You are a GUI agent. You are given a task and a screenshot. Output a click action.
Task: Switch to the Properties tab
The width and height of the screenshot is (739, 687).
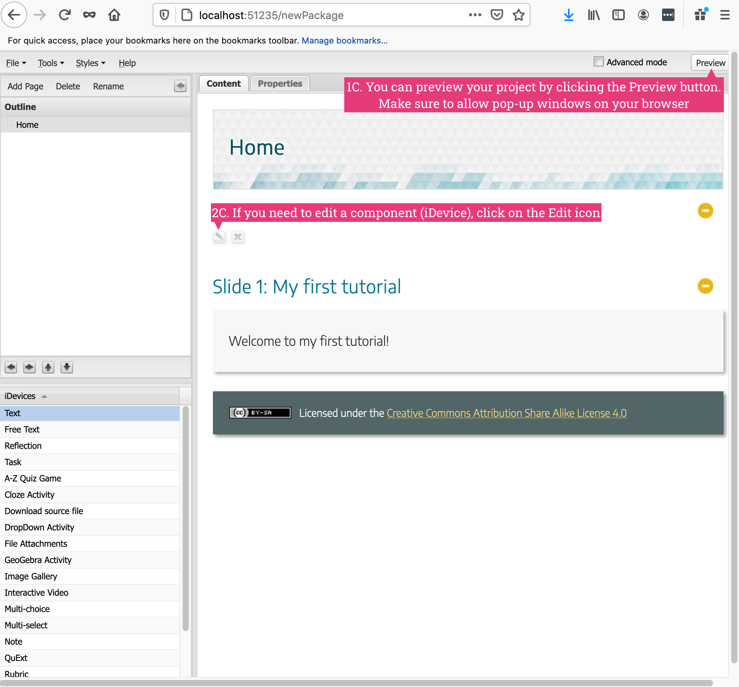280,84
